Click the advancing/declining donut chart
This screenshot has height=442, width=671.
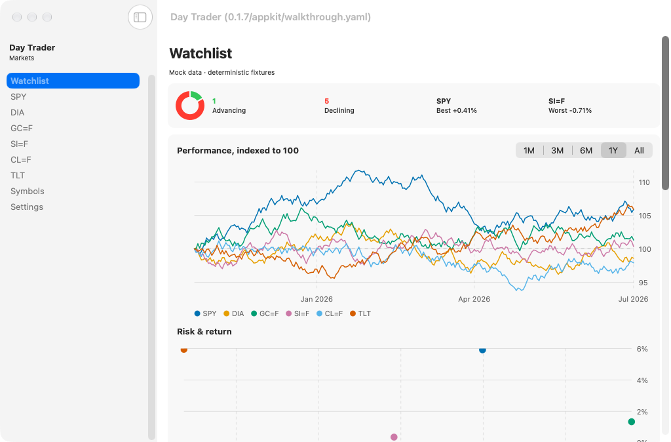189,106
